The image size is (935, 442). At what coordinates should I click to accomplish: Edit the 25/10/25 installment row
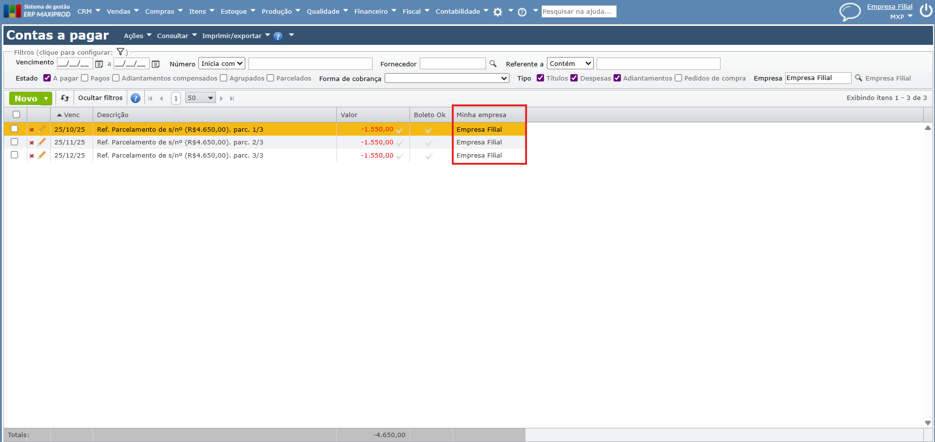point(42,129)
